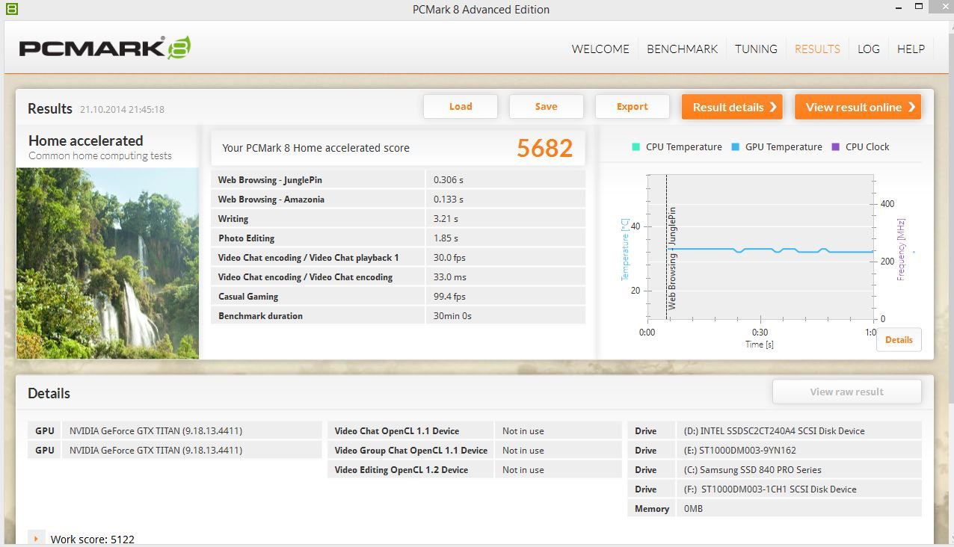
Task: Open the BENCHMARK tab
Action: [682, 49]
